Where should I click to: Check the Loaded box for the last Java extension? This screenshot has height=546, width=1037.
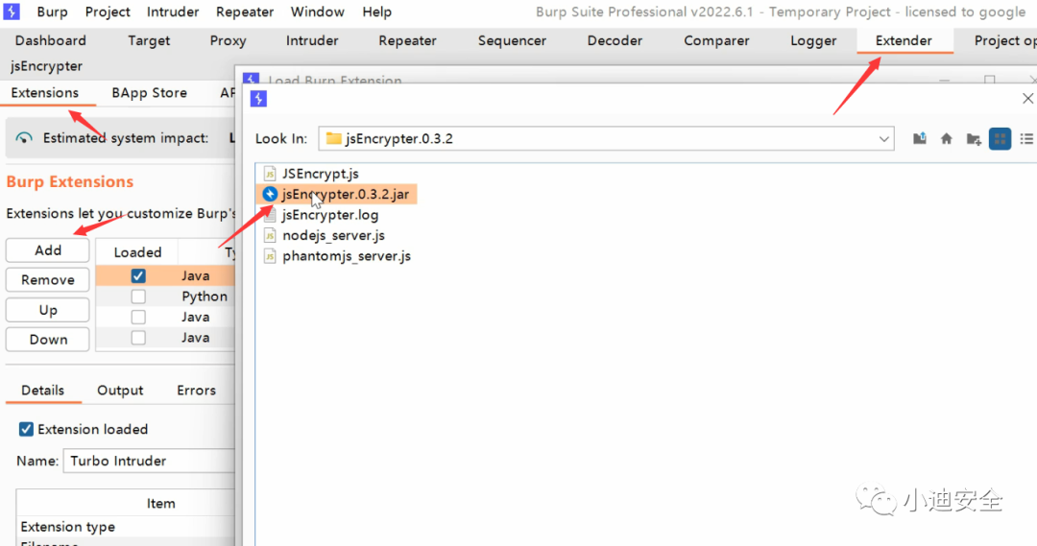coord(138,337)
